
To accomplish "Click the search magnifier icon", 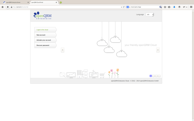I will (x=160, y=7).
